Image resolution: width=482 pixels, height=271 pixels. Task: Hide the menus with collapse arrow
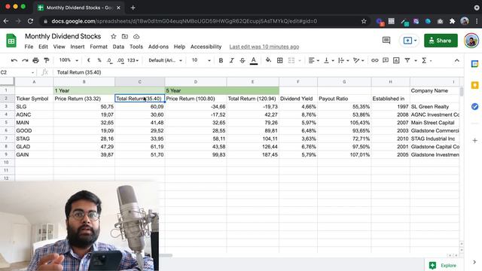[457, 60]
